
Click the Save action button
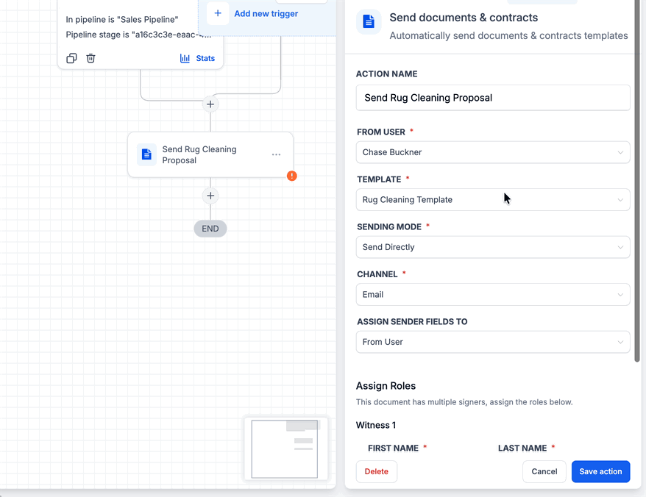tap(600, 471)
